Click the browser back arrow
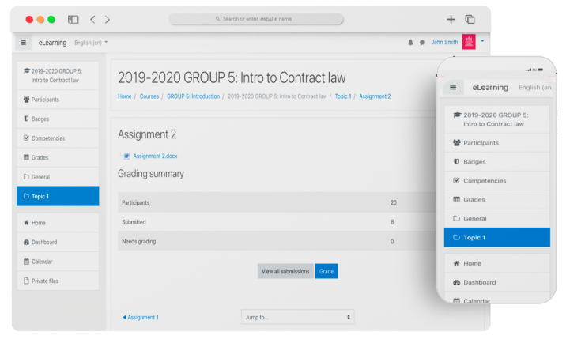Viewport: 566px width, 343px height. [92, 19]
